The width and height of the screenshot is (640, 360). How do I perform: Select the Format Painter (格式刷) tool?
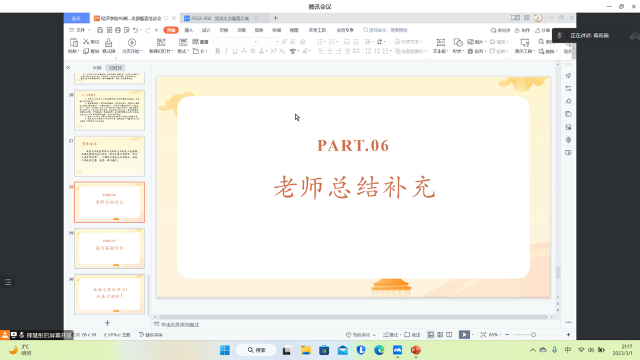click(x=108, y=46)
